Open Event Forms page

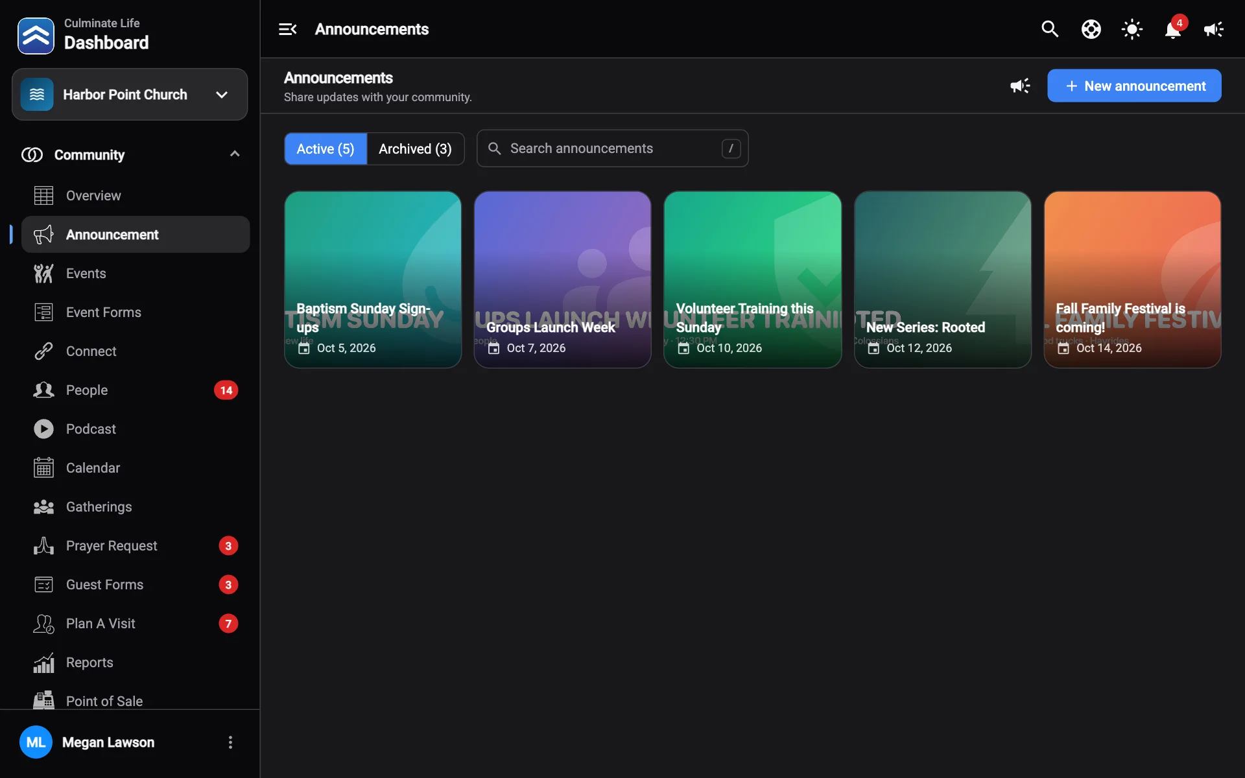pyautogui.click(x=136, y=312)
